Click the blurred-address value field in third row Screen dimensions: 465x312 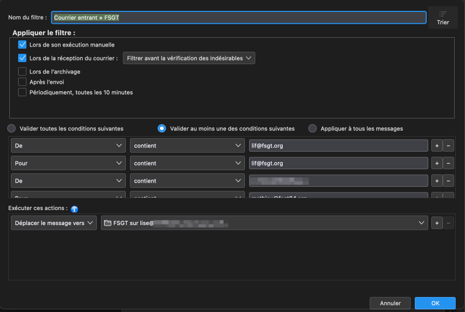[338, 181]
